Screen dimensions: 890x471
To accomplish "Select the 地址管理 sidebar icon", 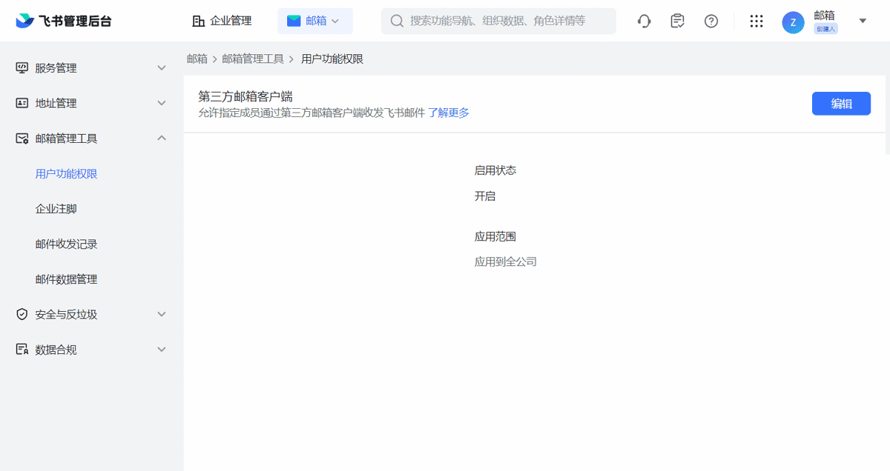I will pos(22,103).
